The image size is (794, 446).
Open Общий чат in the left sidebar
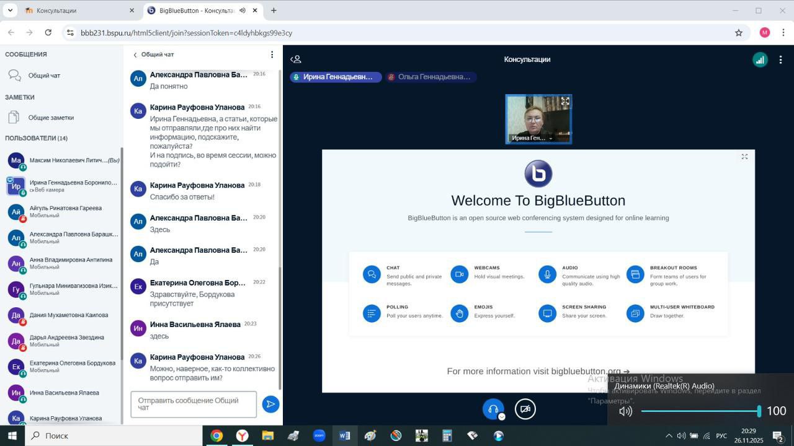(44, 76)
